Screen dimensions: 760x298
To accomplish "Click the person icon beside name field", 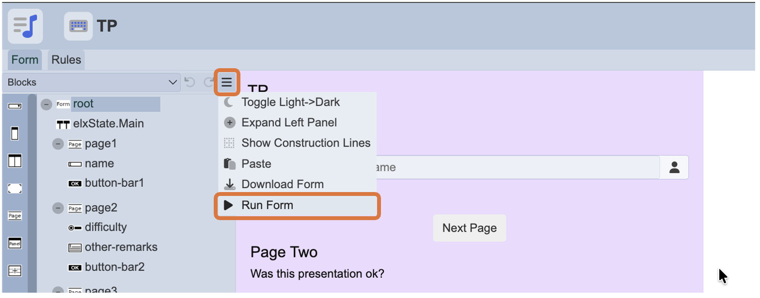I will [x=674, y=167].
